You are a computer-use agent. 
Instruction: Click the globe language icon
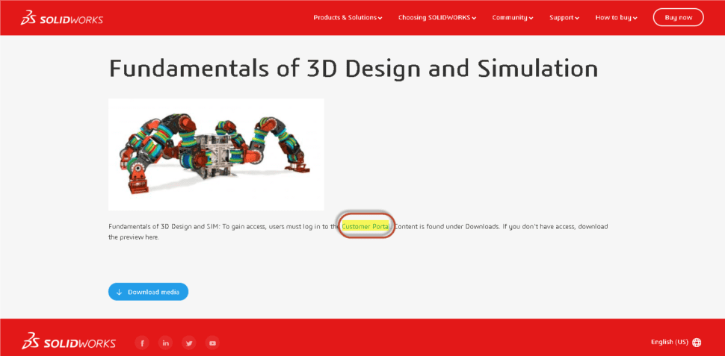coord(697,342)
